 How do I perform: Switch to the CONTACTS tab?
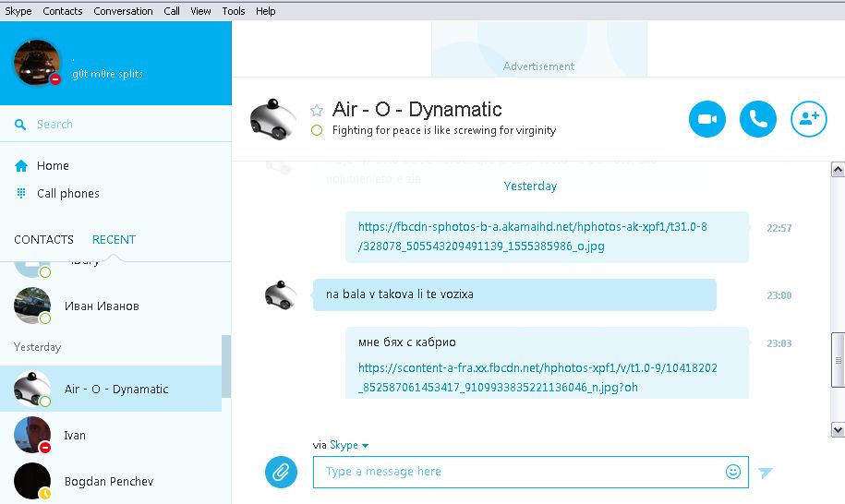[x=43, y=240]
